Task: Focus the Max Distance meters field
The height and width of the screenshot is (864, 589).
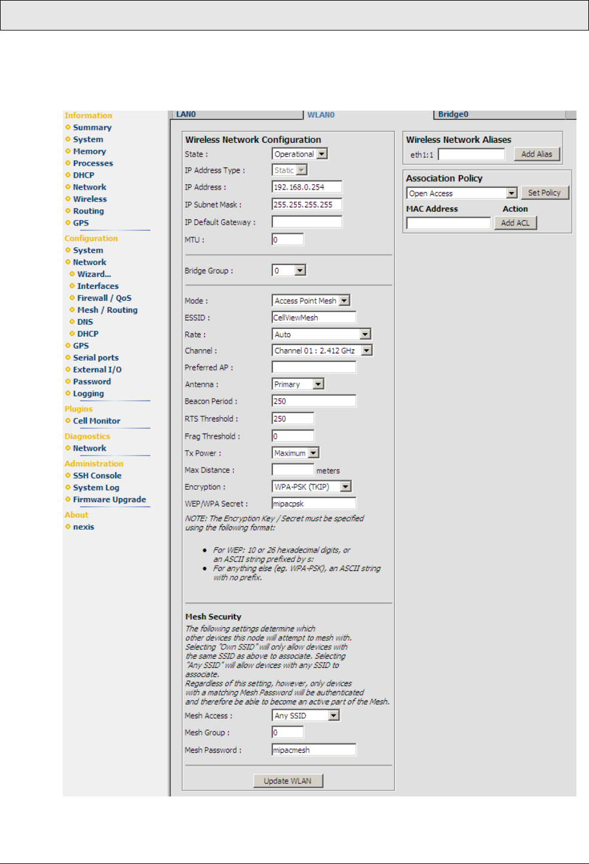Action: (293, 470)
